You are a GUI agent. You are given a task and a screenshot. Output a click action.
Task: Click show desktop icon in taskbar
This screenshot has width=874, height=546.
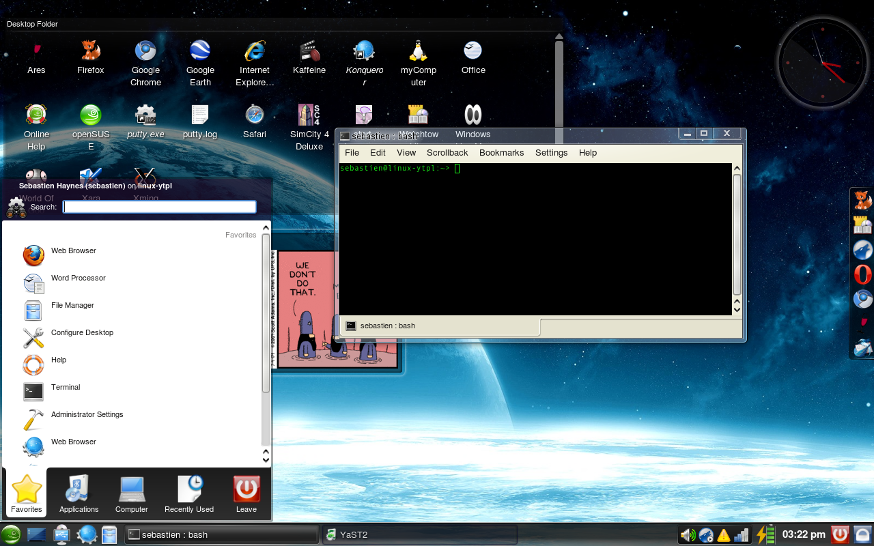click(36, 534)
